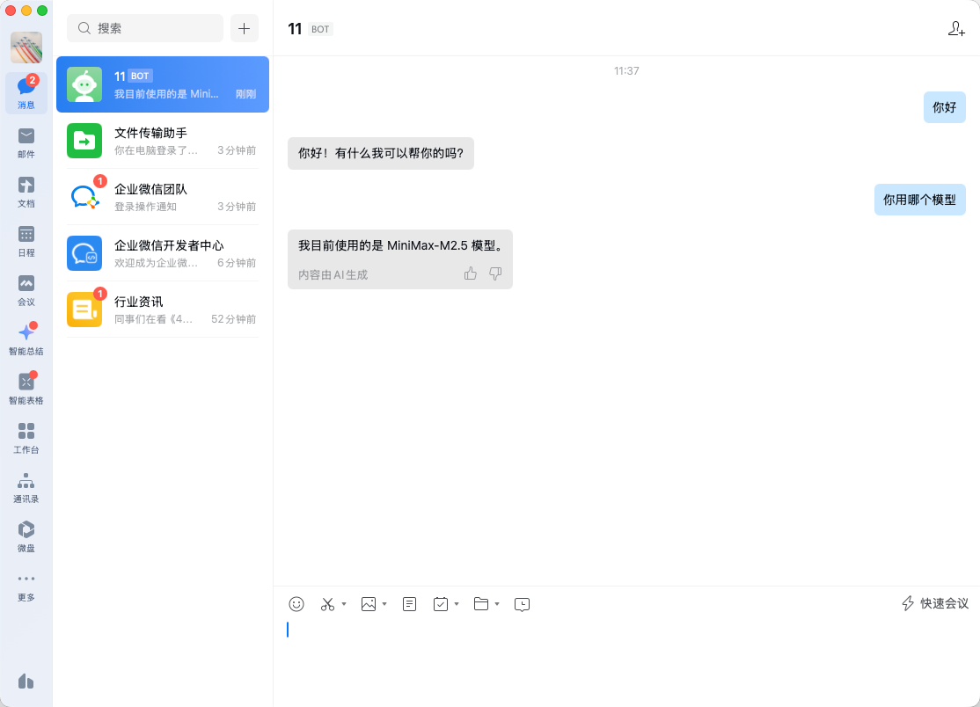
Task: Start a 快速会议 quick meeting
Action: (x=935, y=603)
